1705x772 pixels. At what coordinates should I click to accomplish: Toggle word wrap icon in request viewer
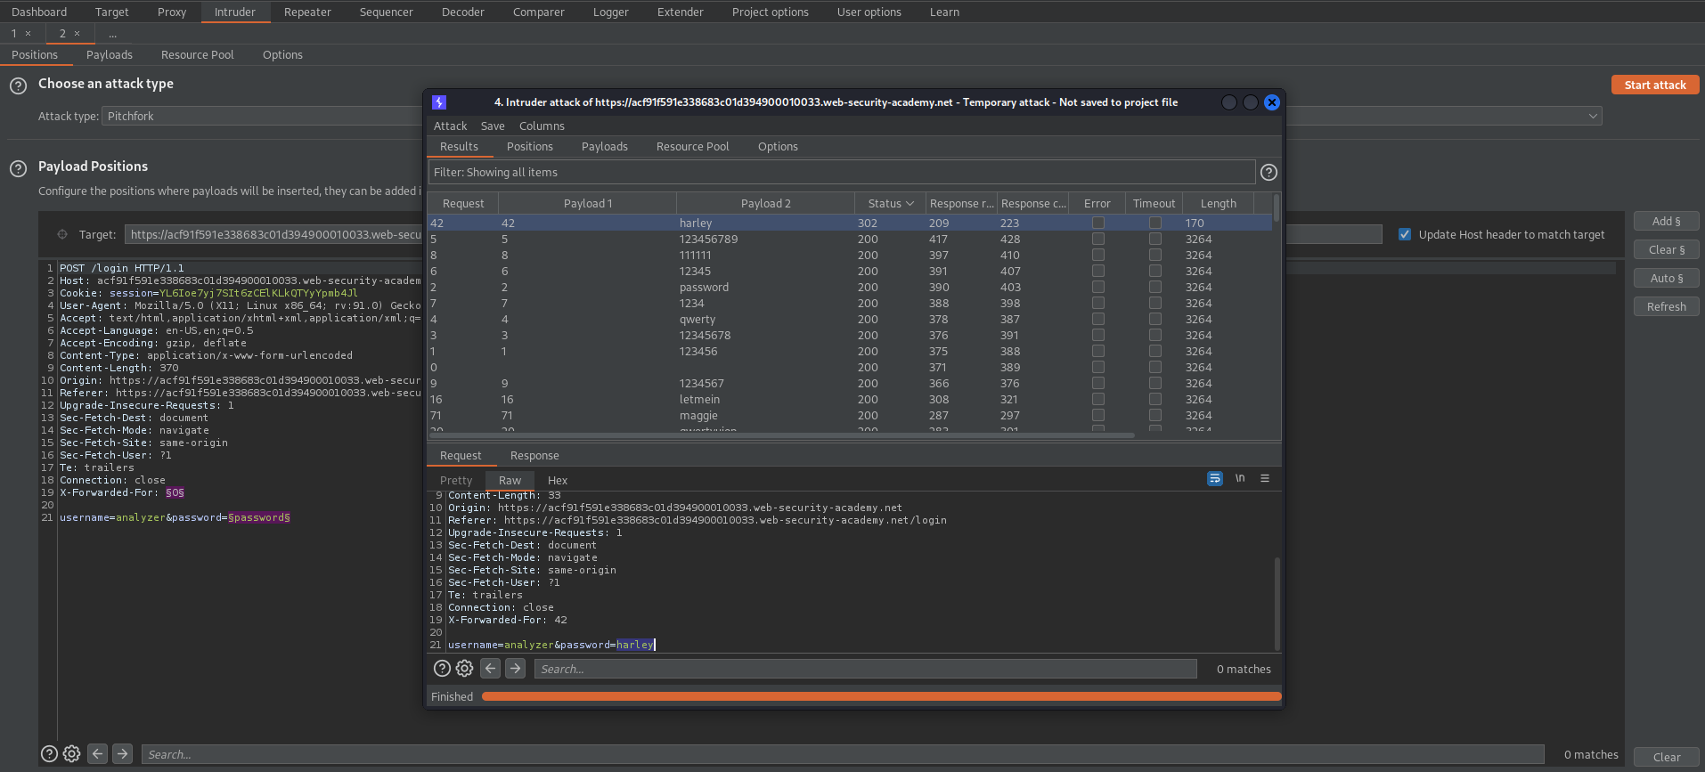pos(1215,479)
